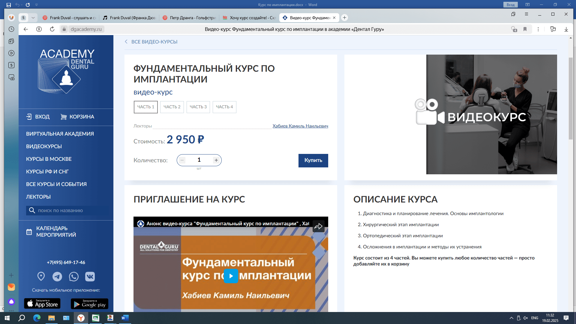Open the downloads arrow icon

tap(566, 29)
